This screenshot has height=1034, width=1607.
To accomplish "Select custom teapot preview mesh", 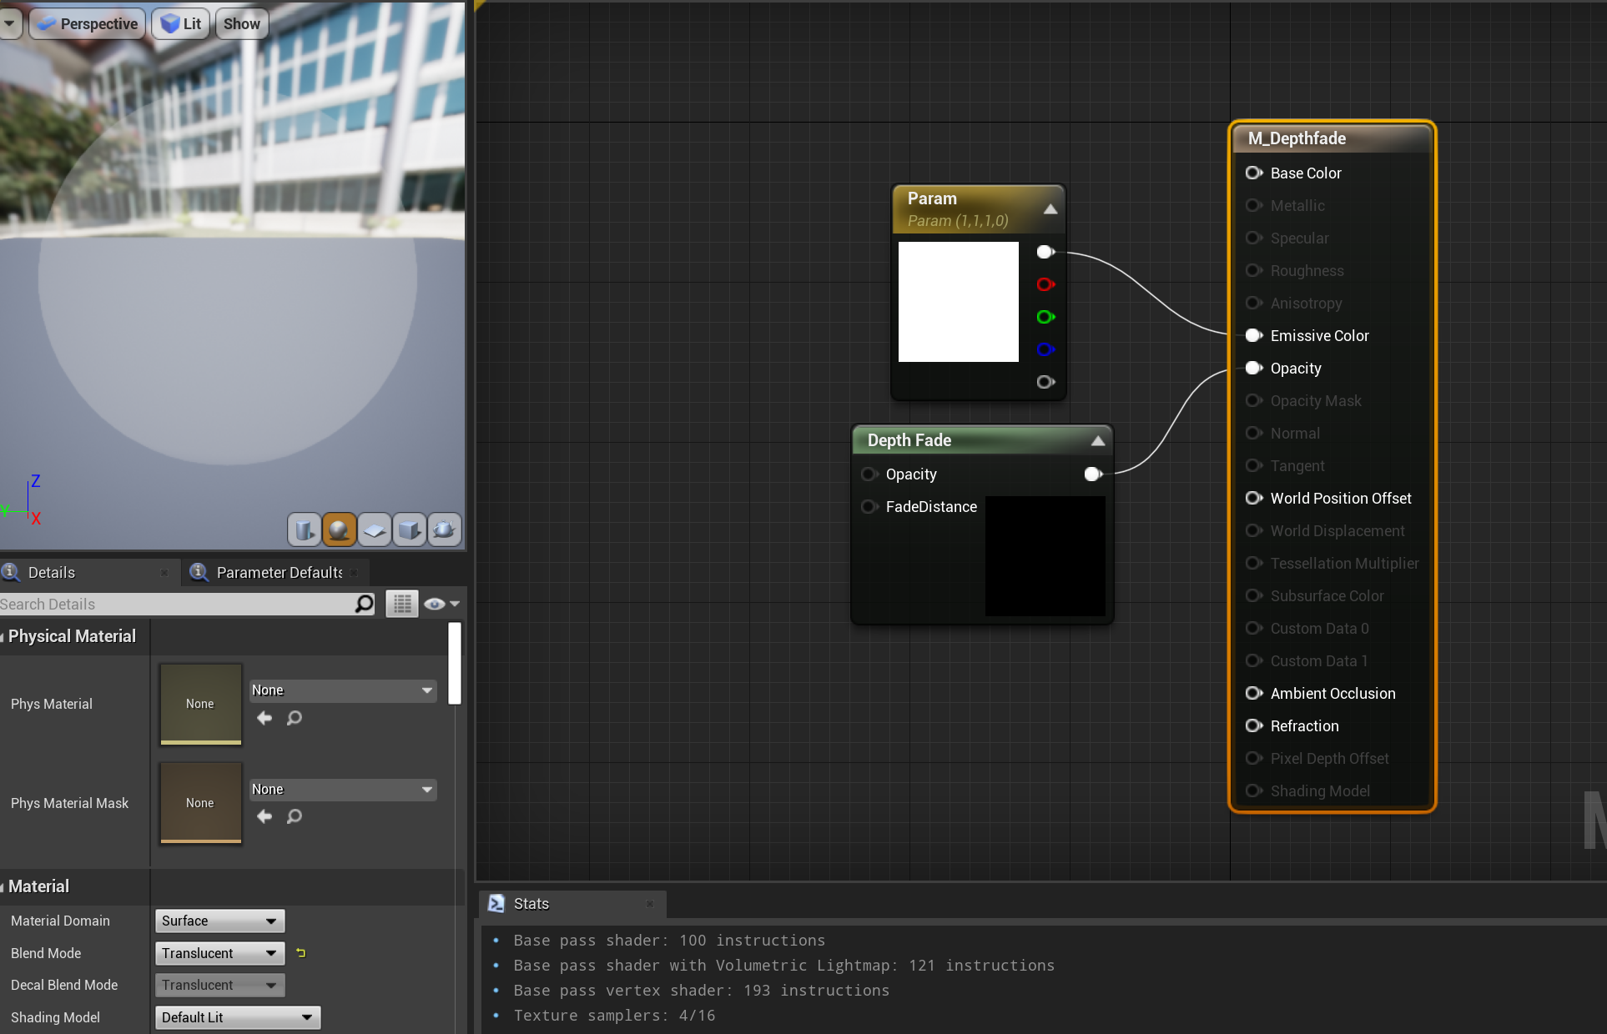I will (445, 530).
